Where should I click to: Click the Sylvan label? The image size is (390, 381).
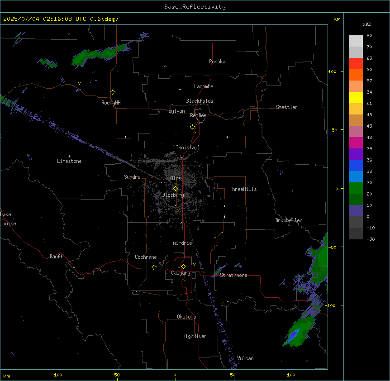pyautogui.click(x=176, y=111)
